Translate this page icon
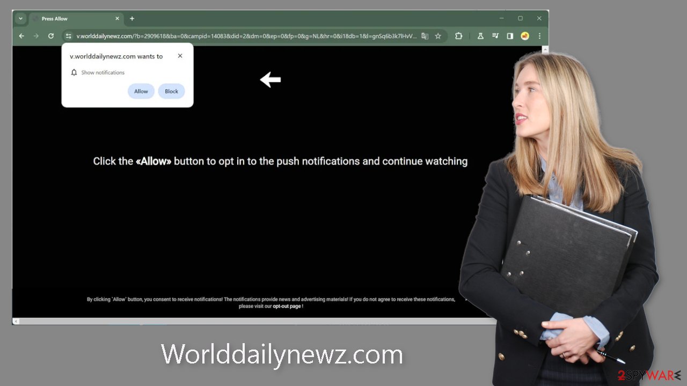Image resolution: width=687 pixels, height=386 pixels. coord(425,36)
